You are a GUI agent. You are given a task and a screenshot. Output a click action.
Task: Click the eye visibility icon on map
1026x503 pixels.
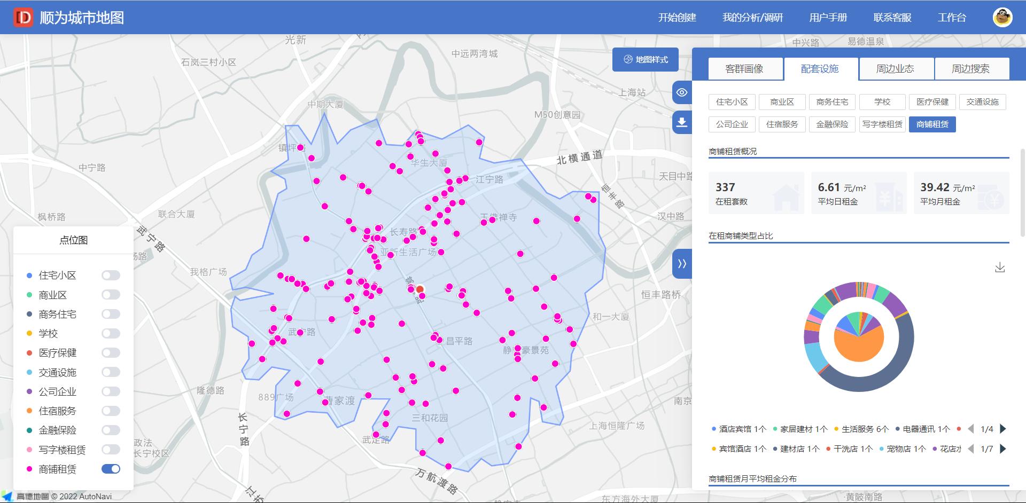point(681,92)
